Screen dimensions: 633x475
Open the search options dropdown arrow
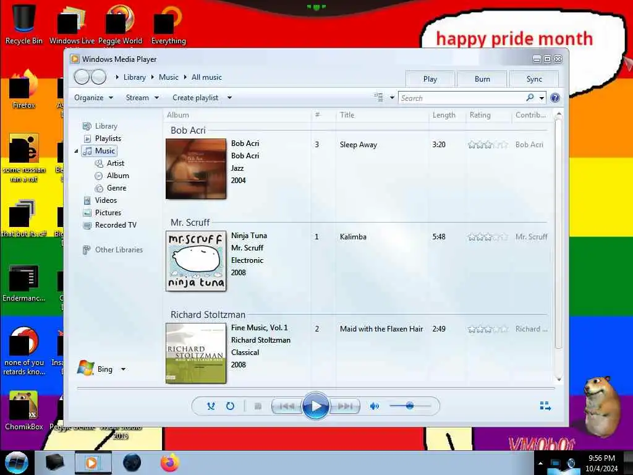[x=542, y=98]
